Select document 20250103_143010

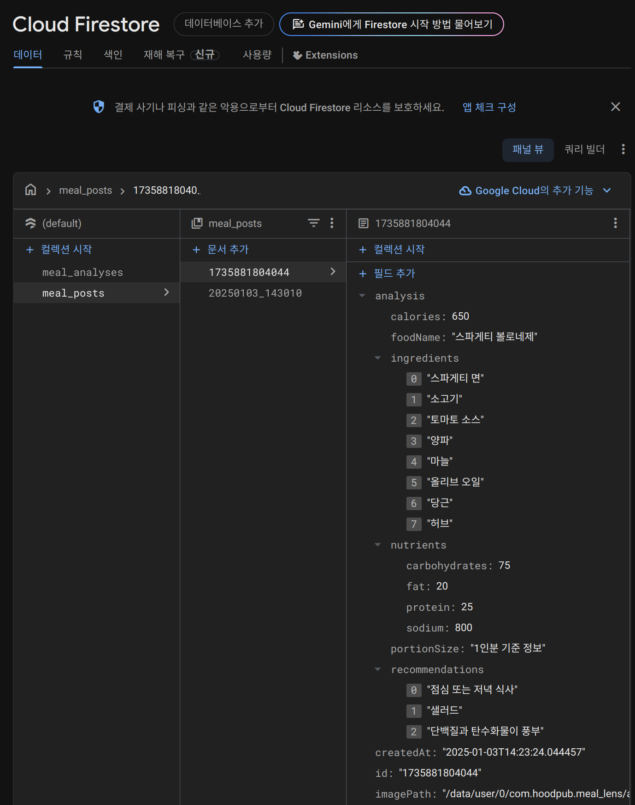263,293
